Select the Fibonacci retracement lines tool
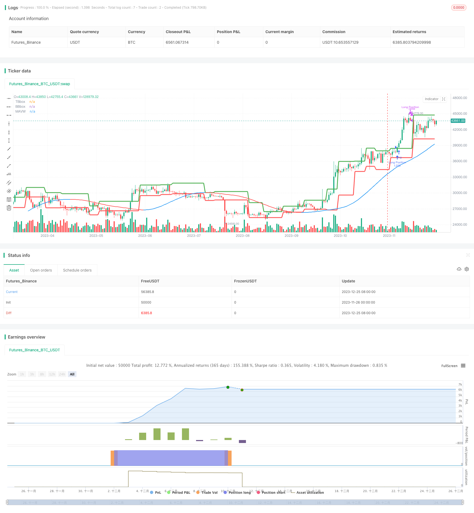 (9, 199)
